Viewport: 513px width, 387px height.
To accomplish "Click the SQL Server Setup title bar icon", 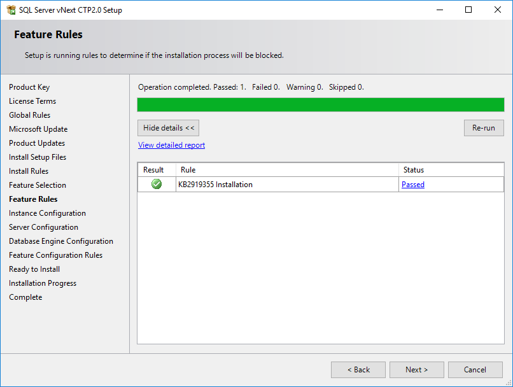I will click(x=11, y=10).
